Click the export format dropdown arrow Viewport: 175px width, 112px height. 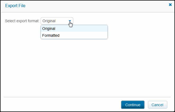click(x=70, y=21)
